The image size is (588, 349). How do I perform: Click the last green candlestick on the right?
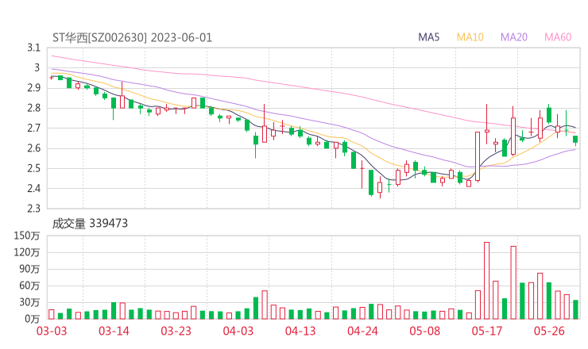point(575,140)
